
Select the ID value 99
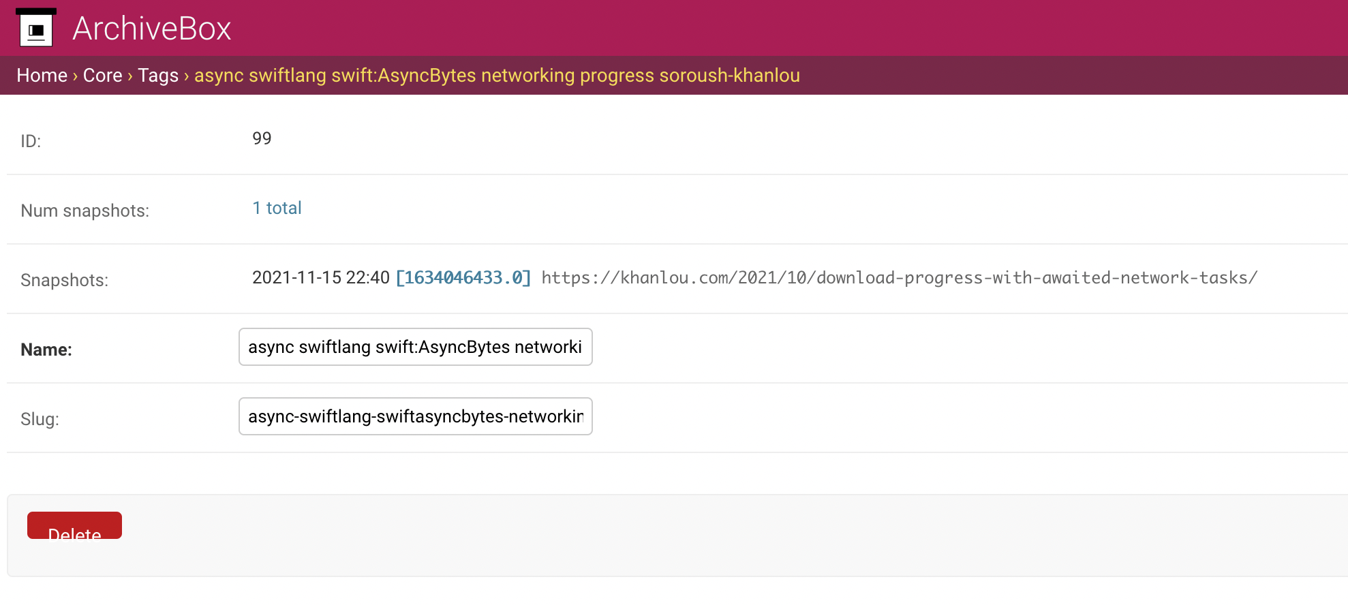(262, 138)
